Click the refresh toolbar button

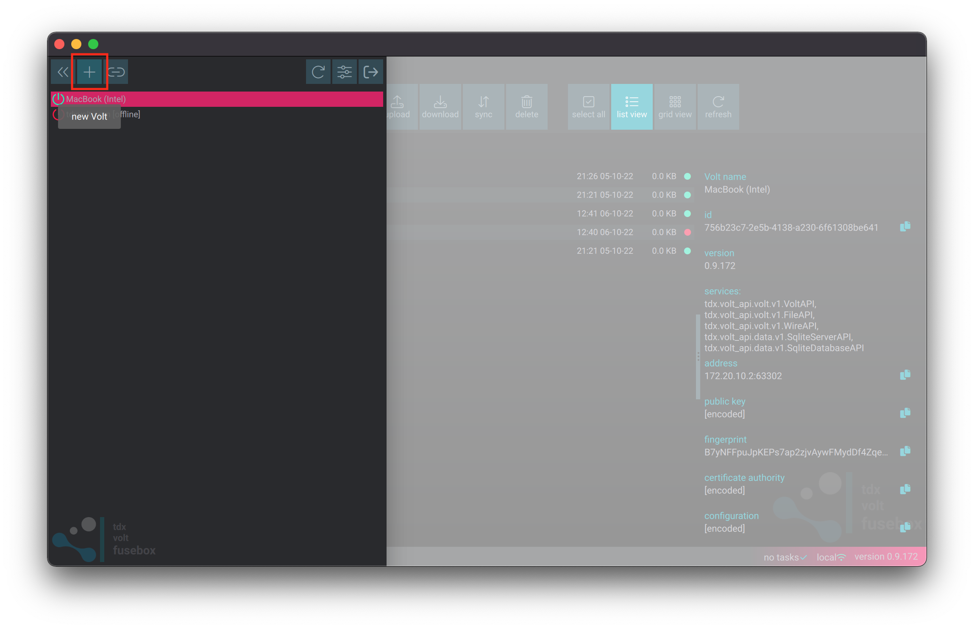[x=718, y=107]
